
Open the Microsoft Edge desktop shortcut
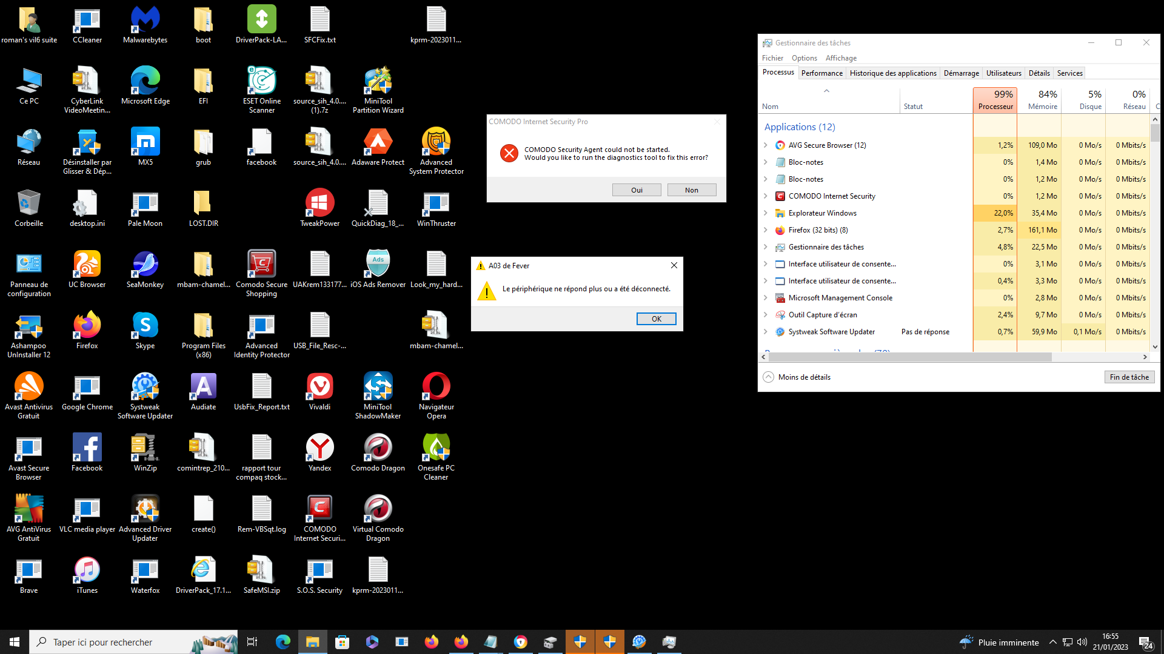coord(145,86)
